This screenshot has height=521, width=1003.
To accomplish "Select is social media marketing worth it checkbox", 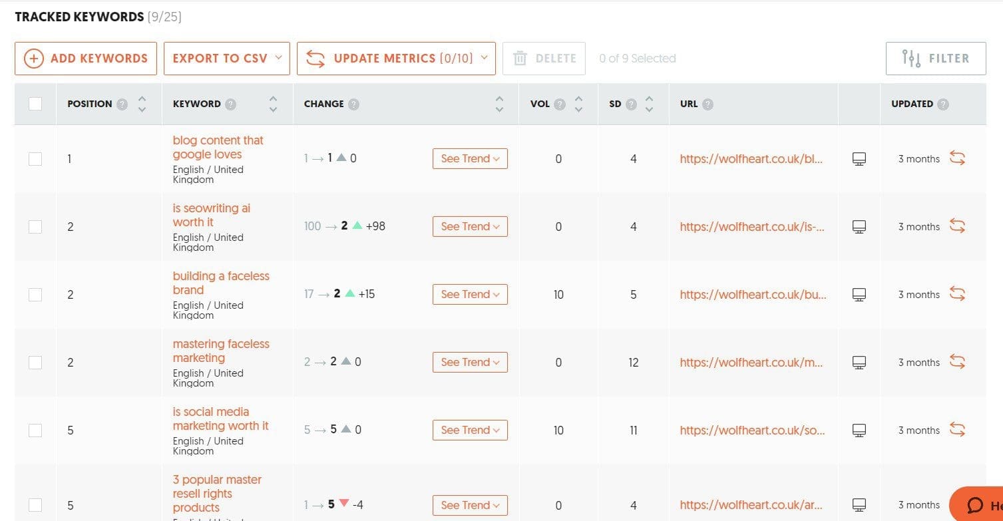I will click(x=35, y=431).
